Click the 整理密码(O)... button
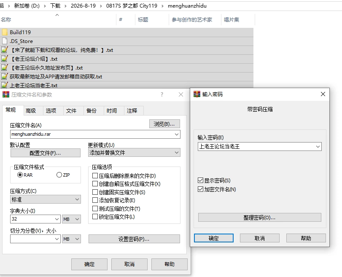This screenshot has width=342, height=277. [259, 218]
